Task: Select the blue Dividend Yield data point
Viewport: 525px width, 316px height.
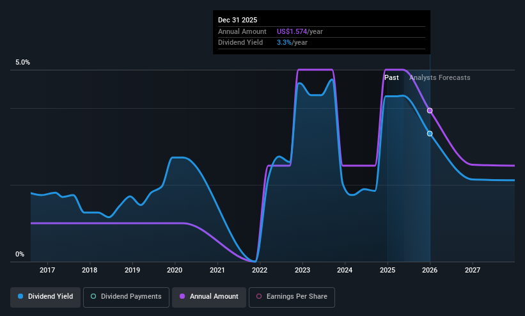Action: pos(430,133)
